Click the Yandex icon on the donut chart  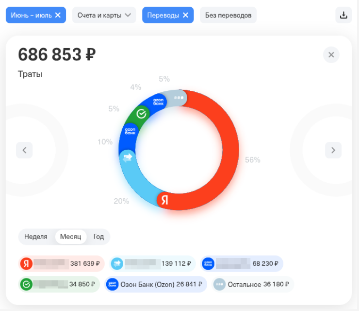tap(165, 200)
